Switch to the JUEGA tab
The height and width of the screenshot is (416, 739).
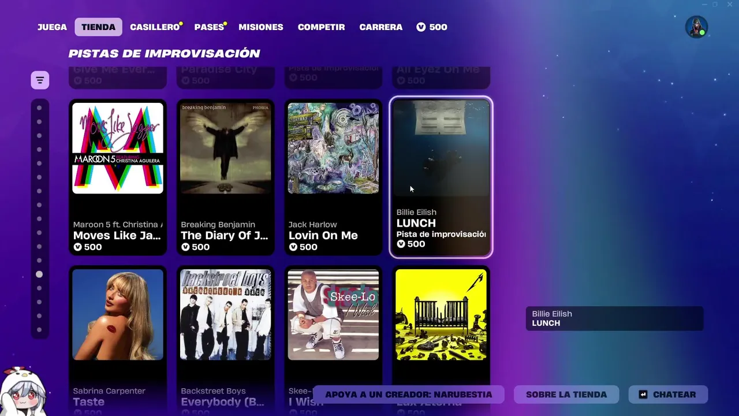pyautogui.click(x=52, y=27)
